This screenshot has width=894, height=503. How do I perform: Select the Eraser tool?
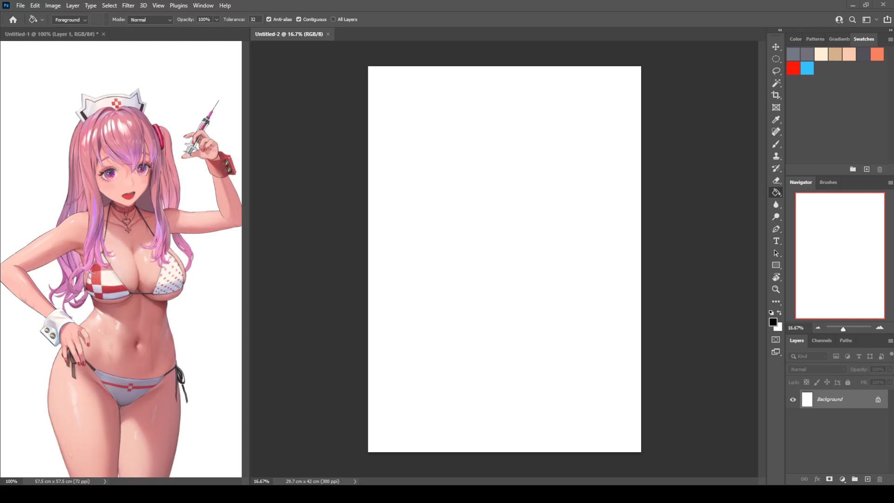click(x=776, y=181)
